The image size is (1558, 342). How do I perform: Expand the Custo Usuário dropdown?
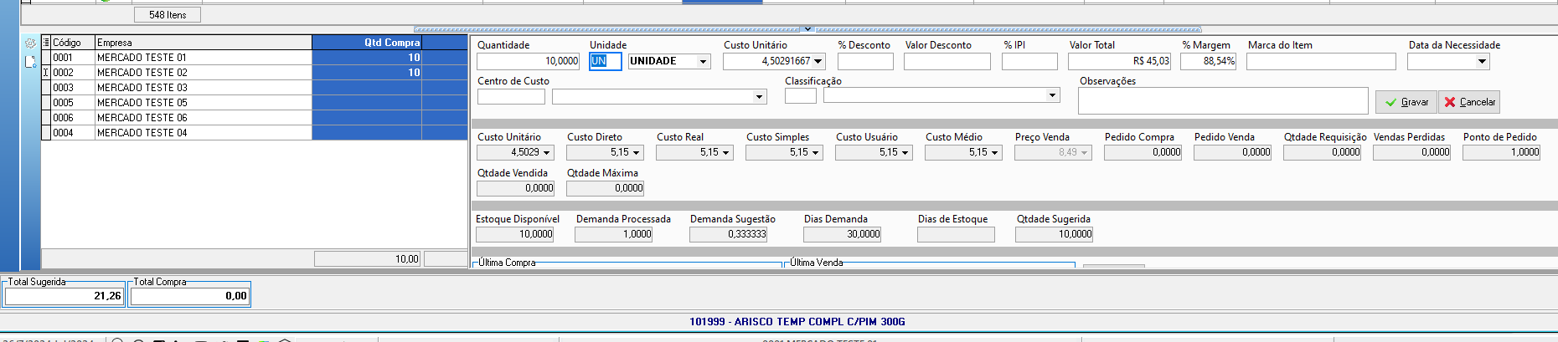(x=905, y=152)
